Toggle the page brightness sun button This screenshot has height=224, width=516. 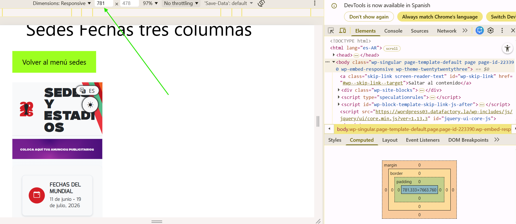click(90, 105)
